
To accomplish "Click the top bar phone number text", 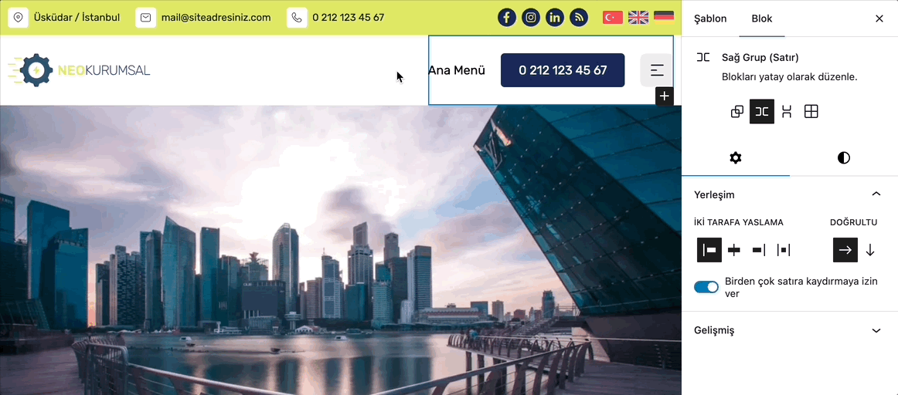I will (349, 18).
